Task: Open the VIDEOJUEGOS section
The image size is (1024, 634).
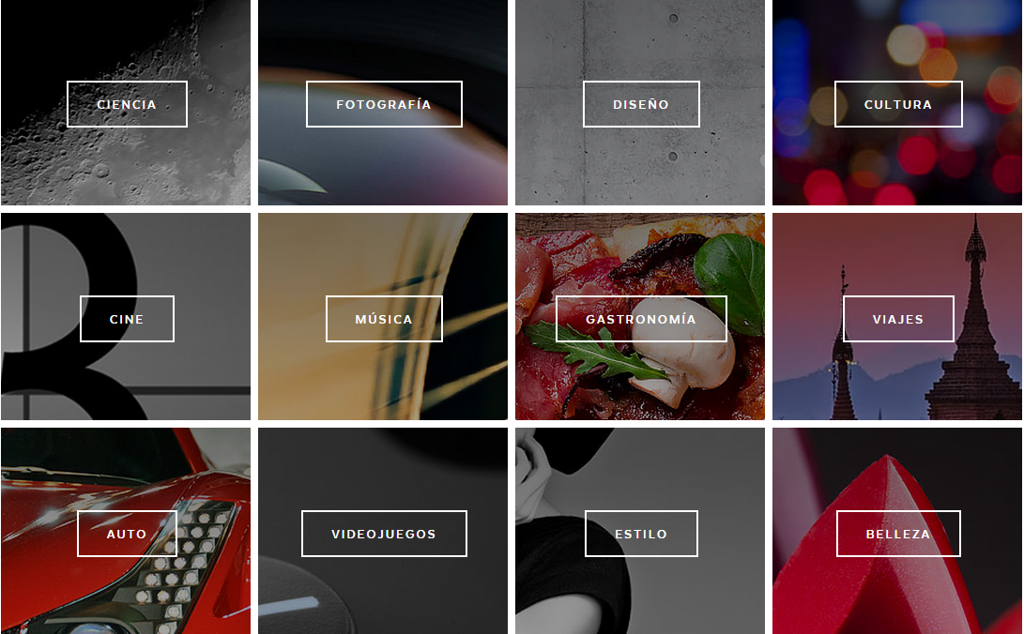Action: click(x=384, y=534)
